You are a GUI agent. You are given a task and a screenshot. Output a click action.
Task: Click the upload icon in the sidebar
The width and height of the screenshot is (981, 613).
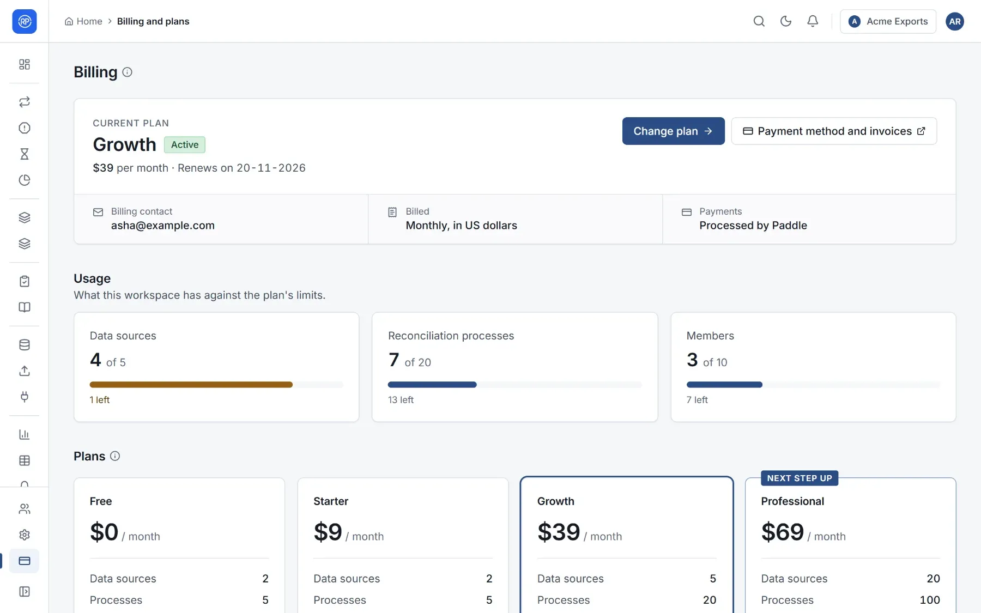click(x=25, y=371)
